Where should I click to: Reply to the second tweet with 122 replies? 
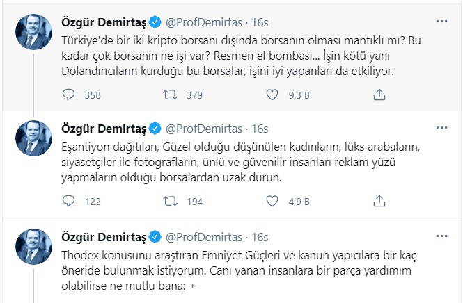68,201
